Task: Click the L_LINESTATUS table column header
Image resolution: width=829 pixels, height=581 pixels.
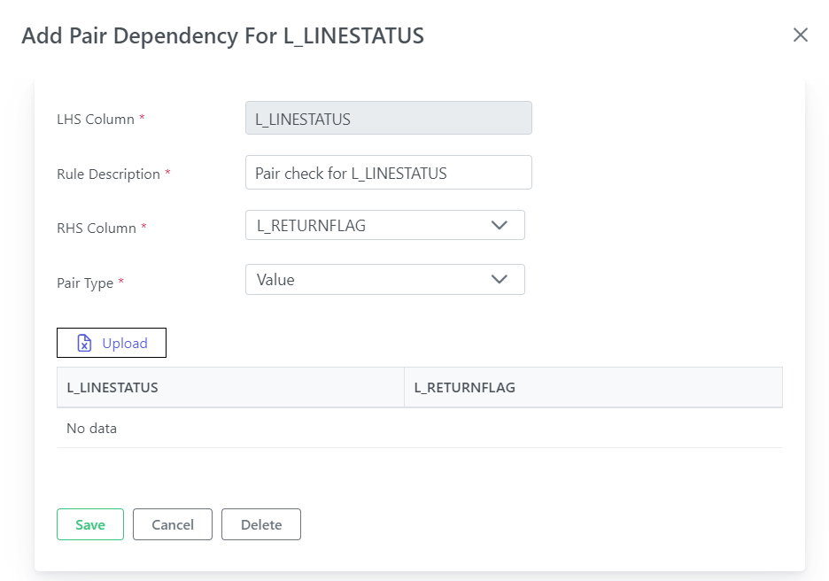Action: coord(230,388)
